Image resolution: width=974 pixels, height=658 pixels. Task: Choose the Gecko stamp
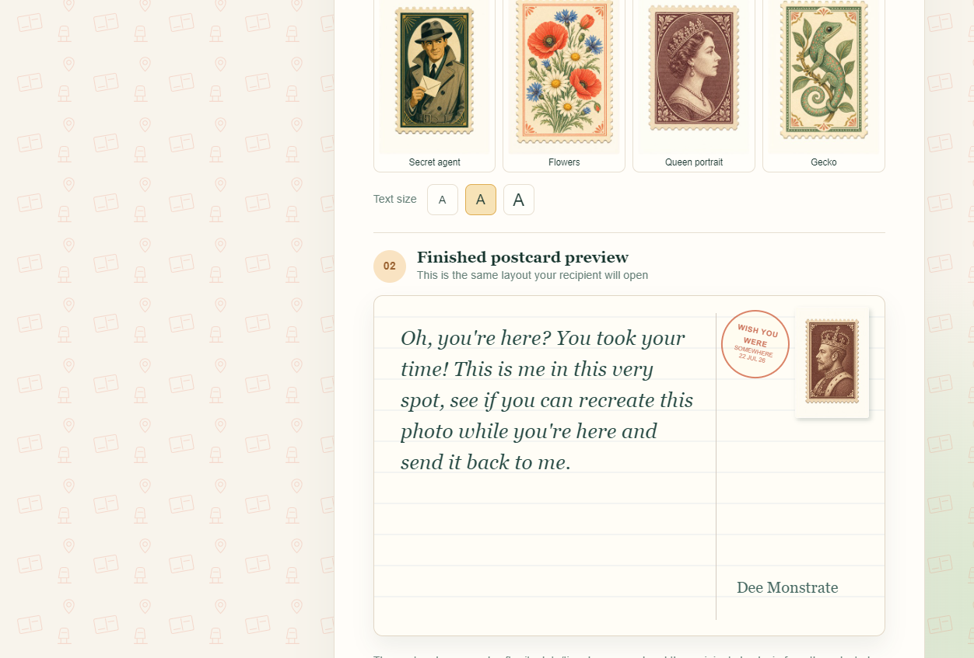[x=824, y=71]
